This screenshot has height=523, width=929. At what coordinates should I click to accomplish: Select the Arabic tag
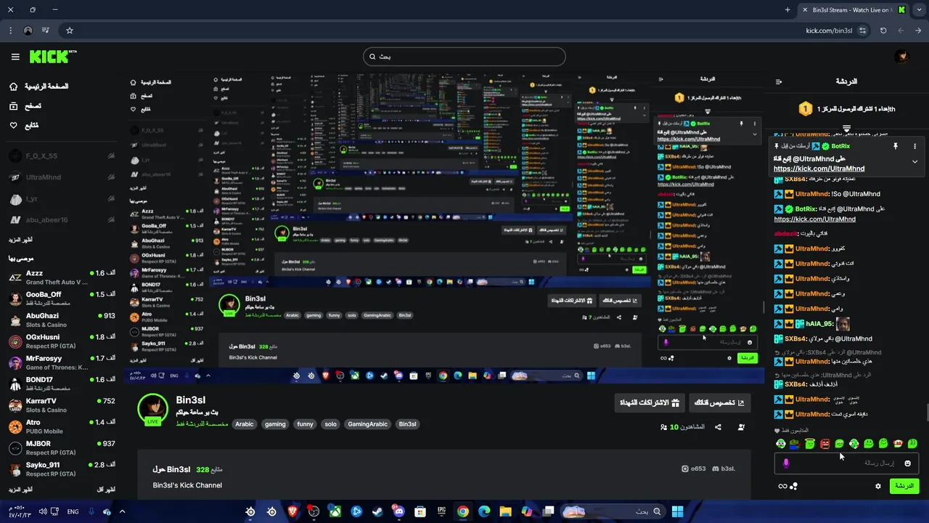[245, 424]
